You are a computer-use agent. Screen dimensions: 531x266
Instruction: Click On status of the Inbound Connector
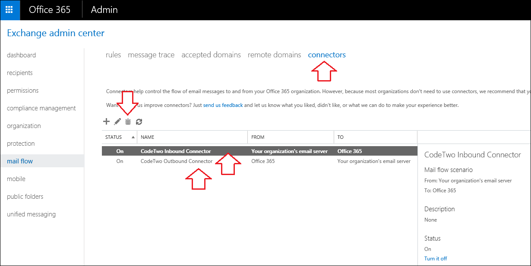(x=120, y=151)
